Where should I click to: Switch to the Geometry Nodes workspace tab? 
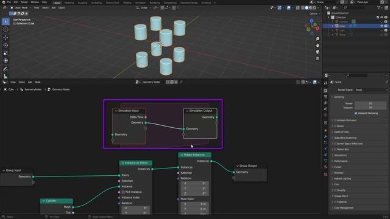[x=189, y=2]
